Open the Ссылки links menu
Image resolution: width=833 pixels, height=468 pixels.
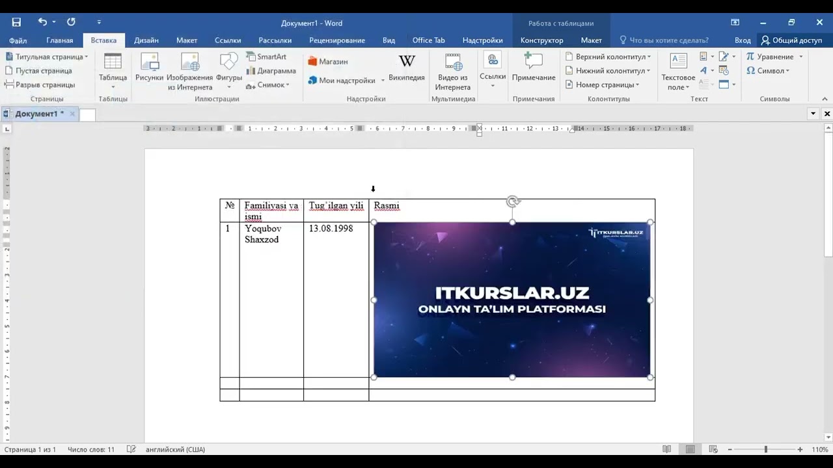[x=493, y=71]
